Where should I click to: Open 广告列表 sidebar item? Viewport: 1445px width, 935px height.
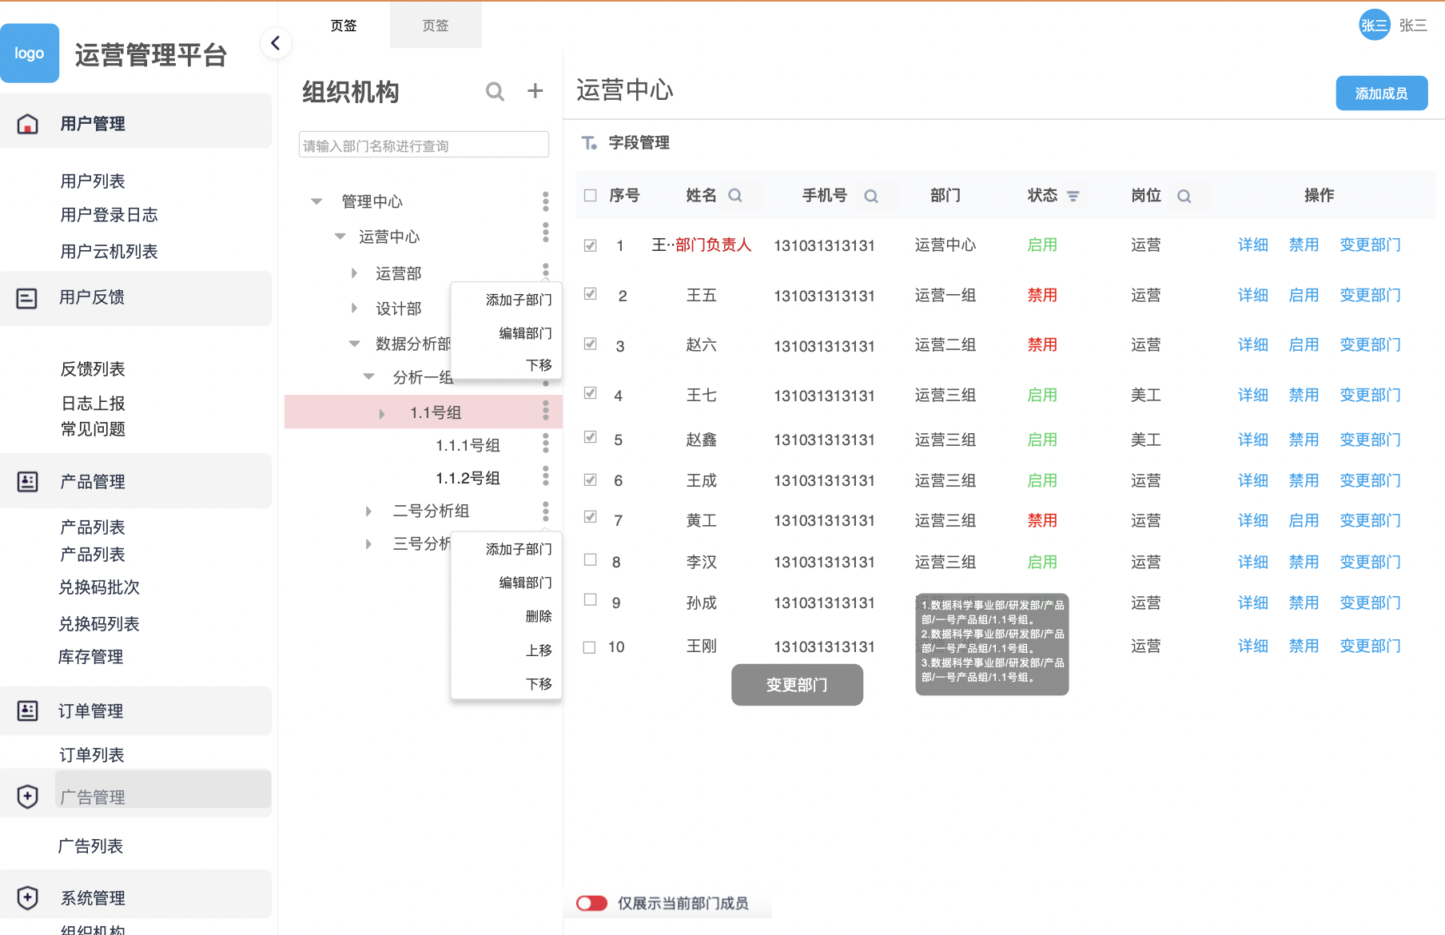click(x=90, y=846)
